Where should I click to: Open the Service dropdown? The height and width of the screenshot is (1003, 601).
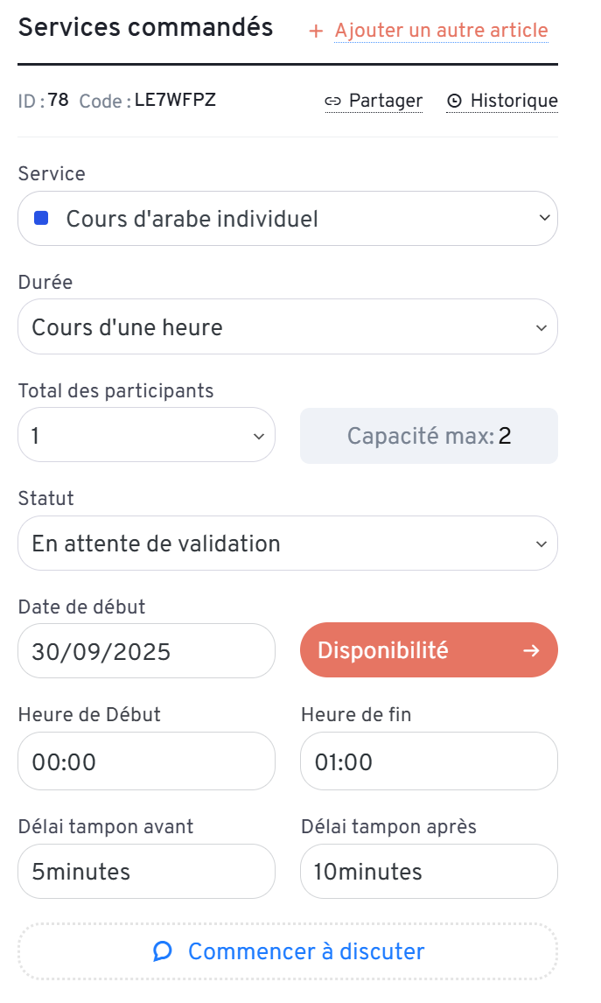pos(288,219)
